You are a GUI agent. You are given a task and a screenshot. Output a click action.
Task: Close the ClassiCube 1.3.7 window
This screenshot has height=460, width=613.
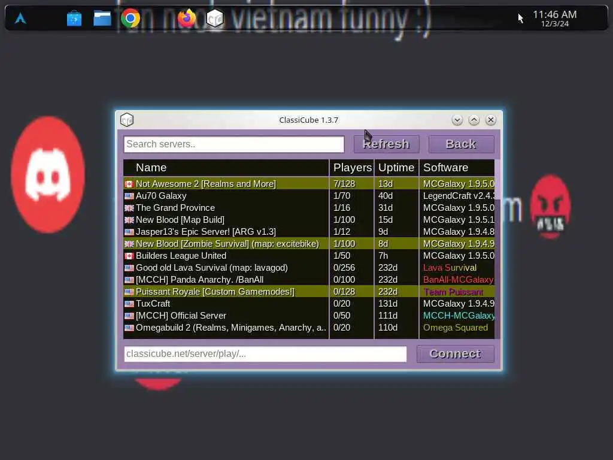[x=491, y=120]
